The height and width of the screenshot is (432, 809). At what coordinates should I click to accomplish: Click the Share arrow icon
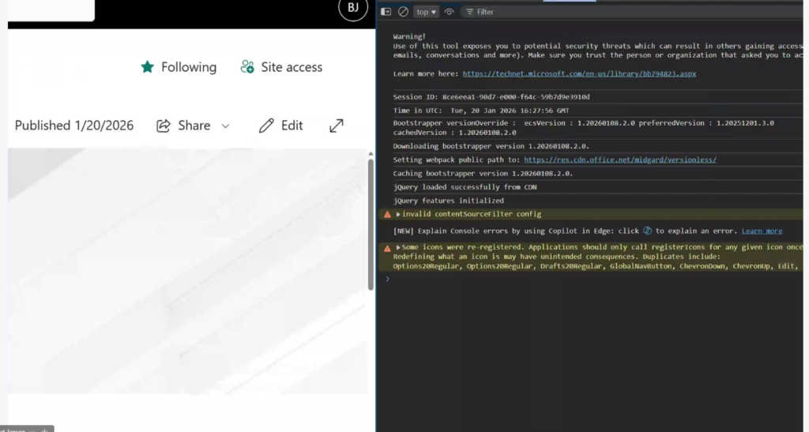tap(164, 126)
